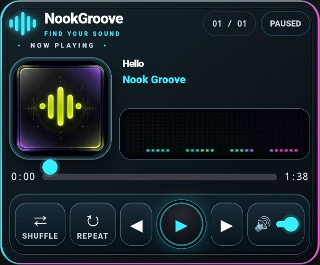320x265 pixels.
Task: Click the NOW PLAYING label
Action: [62, 45]
